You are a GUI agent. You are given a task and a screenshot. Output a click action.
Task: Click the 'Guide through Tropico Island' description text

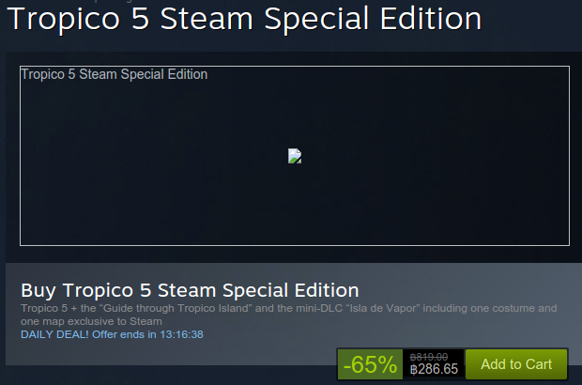pos(176,308)
